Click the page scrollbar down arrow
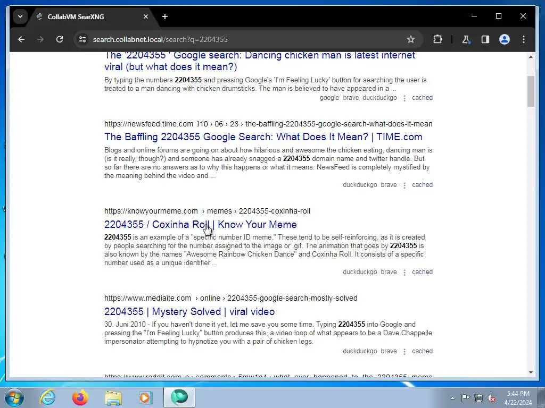 point(531,372)
